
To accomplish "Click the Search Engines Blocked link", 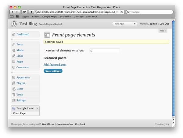I will [50, 24].
